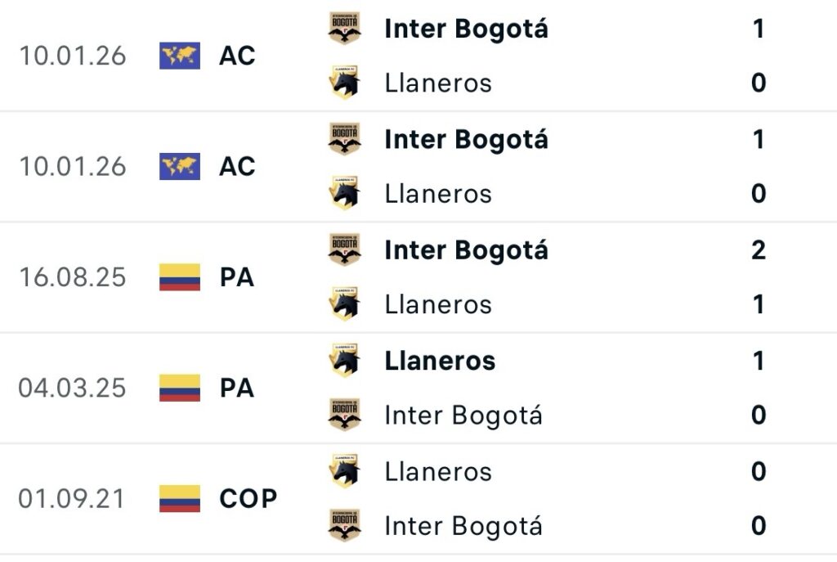Open the match dated 01.09.21
This screenshot has height=562, width=837.
[x=72, y=498]
